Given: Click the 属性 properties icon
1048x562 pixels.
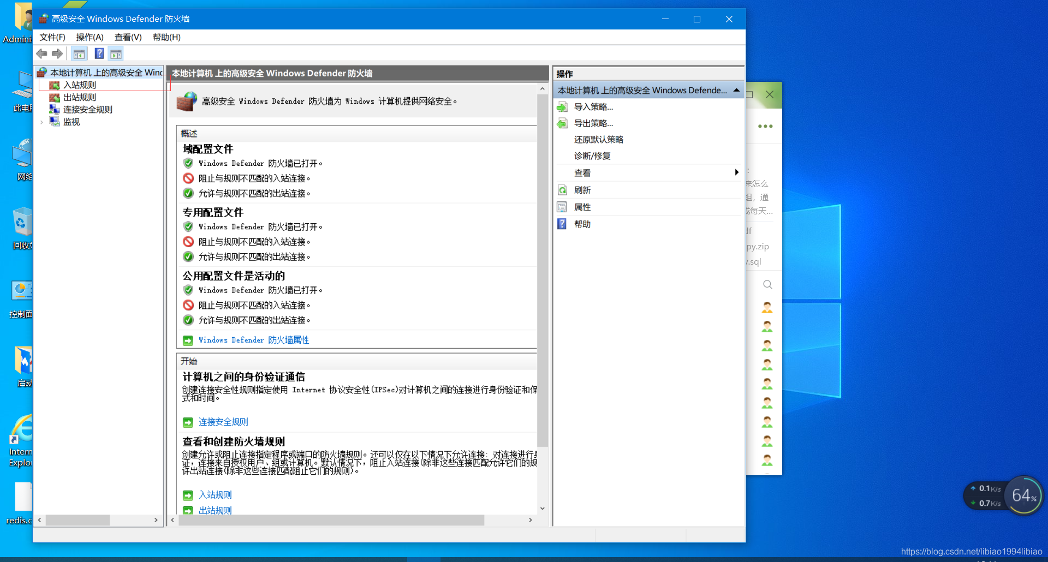Looking at the screenshot, I should pyautogui.click(x=562, y=207).
